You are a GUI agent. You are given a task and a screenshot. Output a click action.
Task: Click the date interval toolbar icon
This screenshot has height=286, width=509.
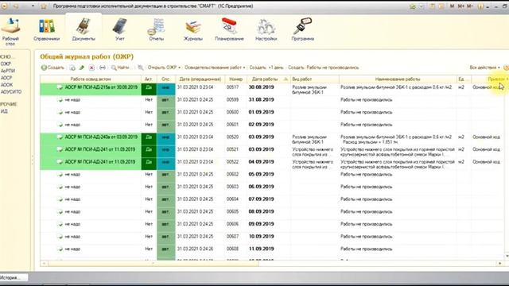tap(103, 68)
